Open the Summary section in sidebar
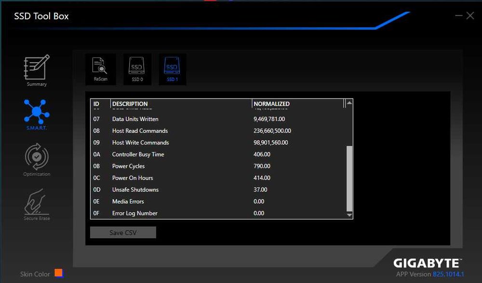 37,70
